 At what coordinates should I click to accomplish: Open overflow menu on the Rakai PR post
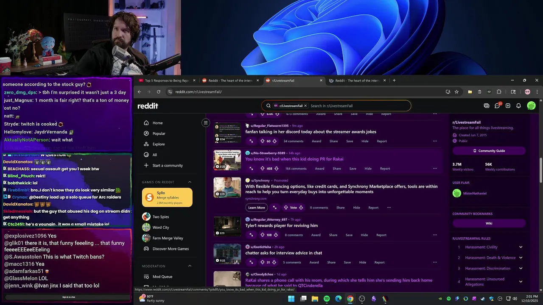click(434, 169)
